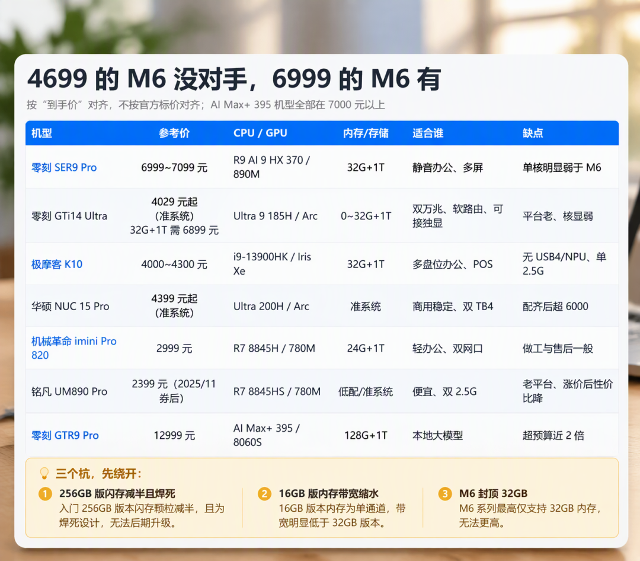
Task: Click the lightbulb icon beside 三个坑
Action: (x=44, y=474)
